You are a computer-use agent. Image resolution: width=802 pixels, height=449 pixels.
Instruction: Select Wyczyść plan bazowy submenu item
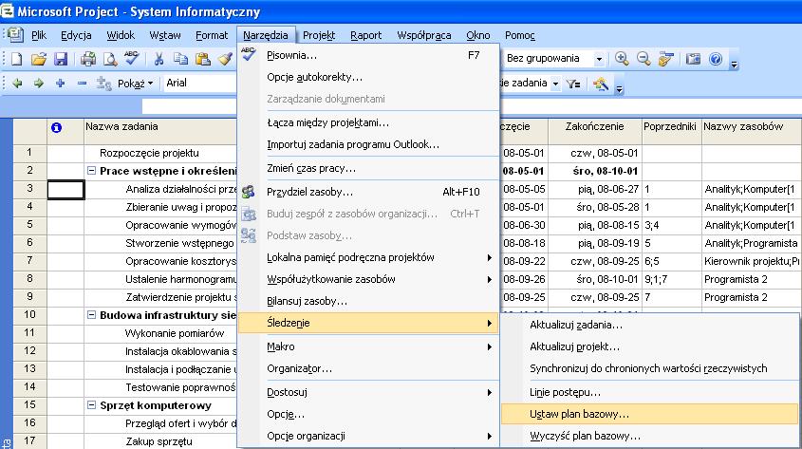pyautogui.click(x=649, y=437)
